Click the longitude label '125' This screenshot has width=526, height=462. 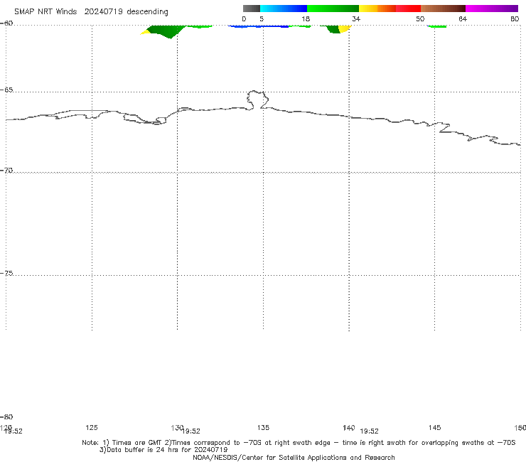[x=92, y=427]
